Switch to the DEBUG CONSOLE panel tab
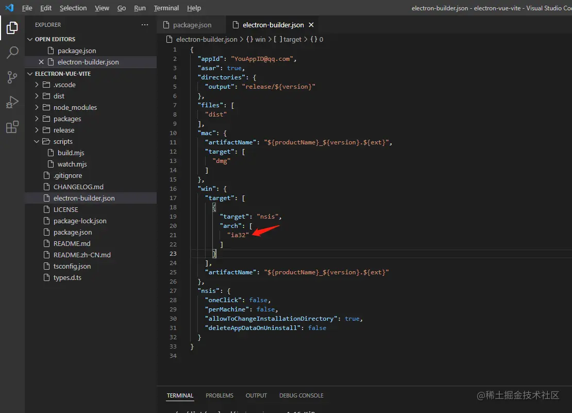The height and width of the screenshot is (413, 572). coord(301,395)
